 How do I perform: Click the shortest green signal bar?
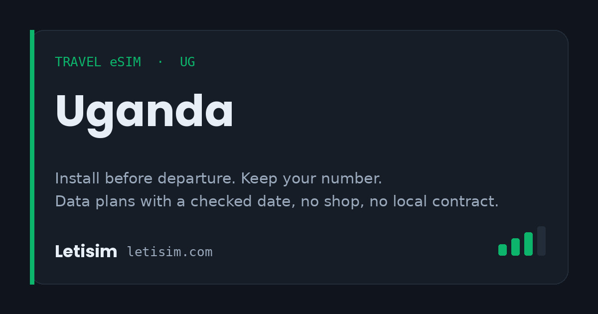point(502,250)
